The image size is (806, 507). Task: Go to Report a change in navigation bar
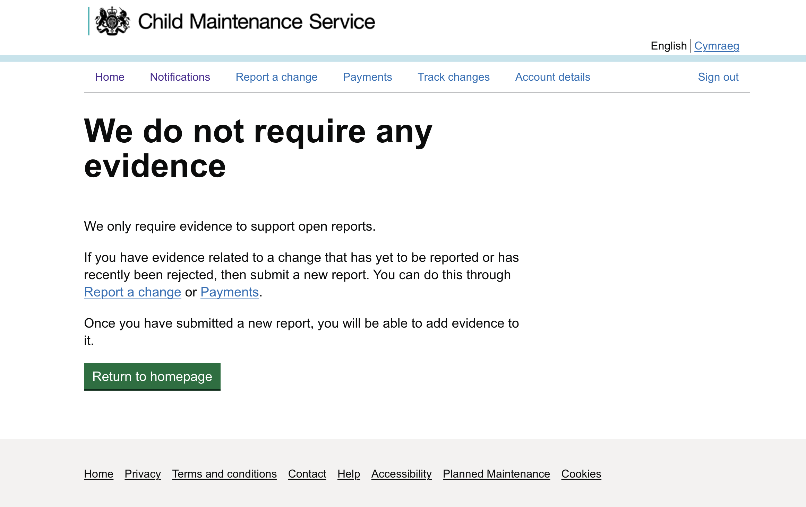(x=276, y=77)
